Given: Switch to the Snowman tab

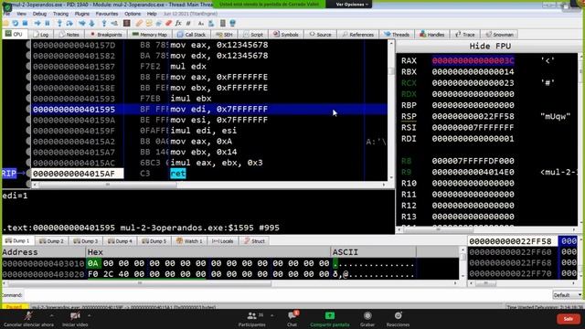Looking at the screenshot, I should point(500,35).
